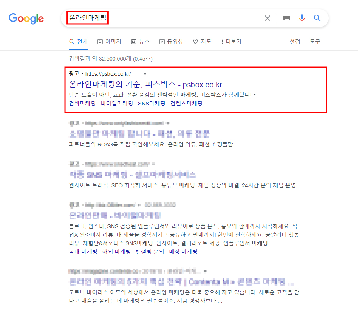Click the https://psbox.co.kr/ URL text
Viewport: 358px width, 316px height.
click(108, 74)
